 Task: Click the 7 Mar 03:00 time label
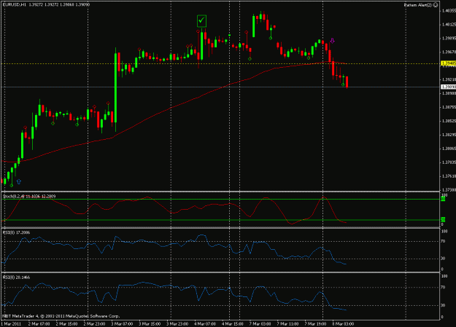point(260,324)
